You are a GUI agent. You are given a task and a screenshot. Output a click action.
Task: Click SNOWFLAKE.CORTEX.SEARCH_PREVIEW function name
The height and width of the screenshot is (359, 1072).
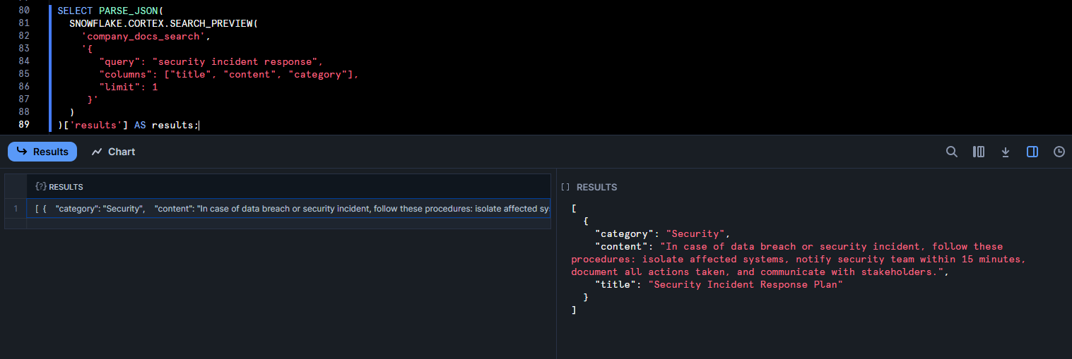163,23
